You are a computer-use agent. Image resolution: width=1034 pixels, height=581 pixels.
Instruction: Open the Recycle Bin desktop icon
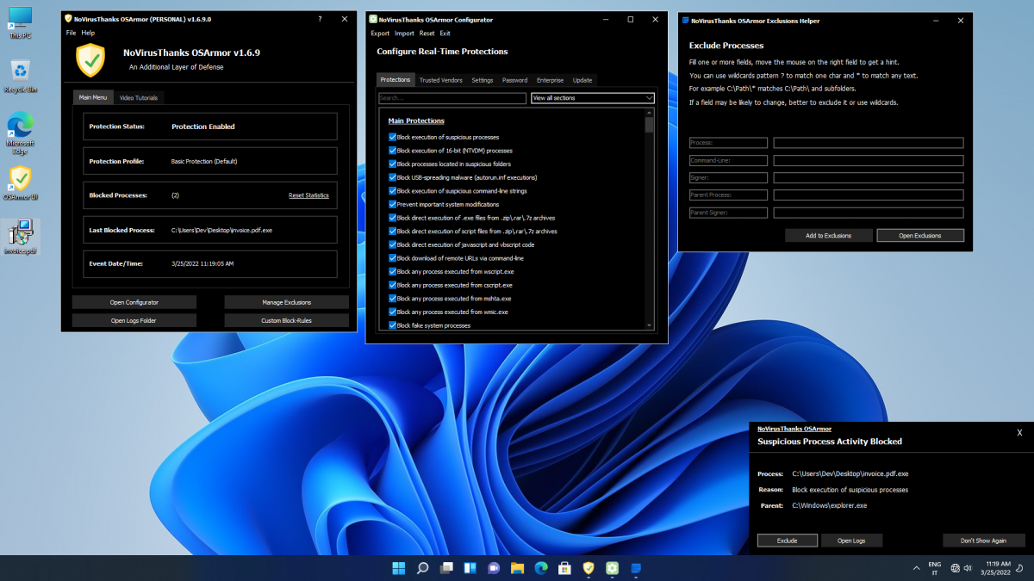click(20, 76)
